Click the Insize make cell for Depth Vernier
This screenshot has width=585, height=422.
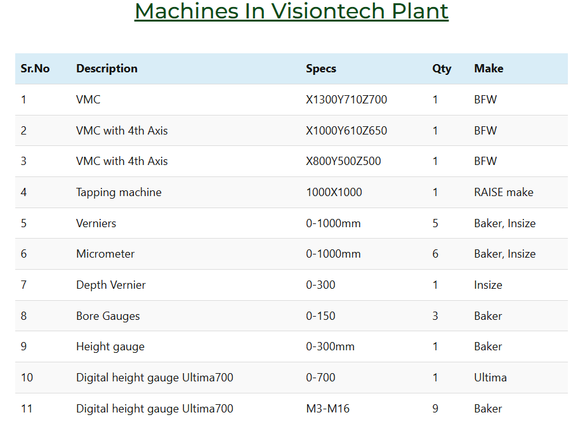(x=488, y=285)
